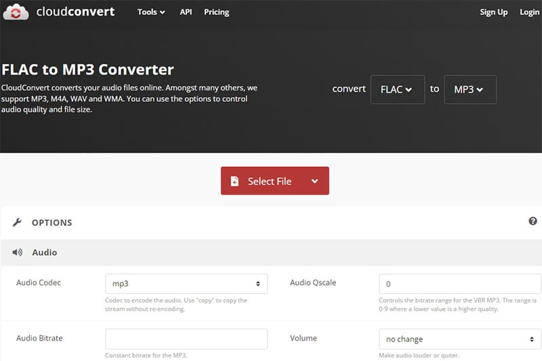
Task: Click the 'Controls the bitrate range' hint text
Action: tap(458, 305)
